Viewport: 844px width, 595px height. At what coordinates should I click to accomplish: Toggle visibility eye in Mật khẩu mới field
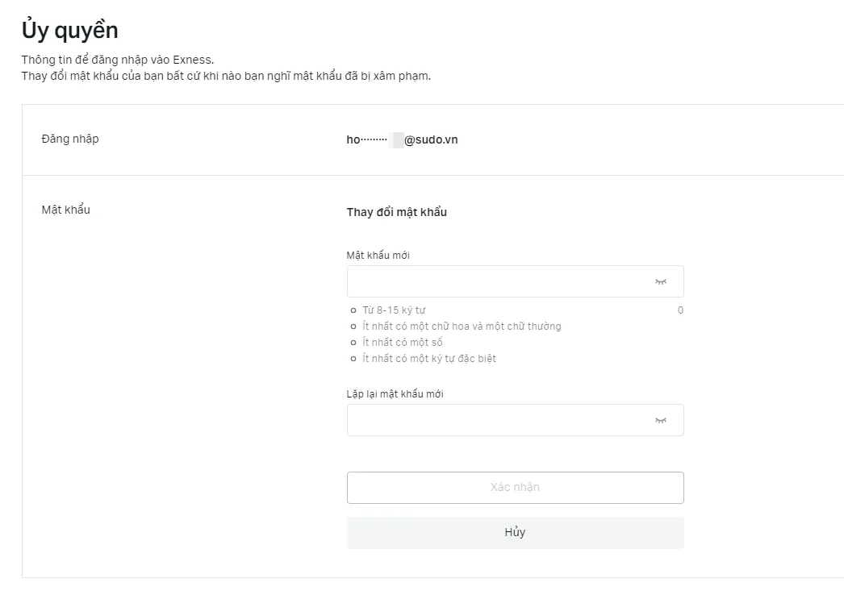point(661,281)
